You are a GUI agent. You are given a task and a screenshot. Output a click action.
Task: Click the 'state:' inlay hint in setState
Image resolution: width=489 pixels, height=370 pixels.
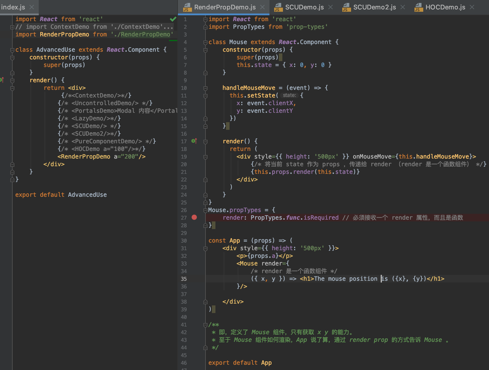point(289,95)
